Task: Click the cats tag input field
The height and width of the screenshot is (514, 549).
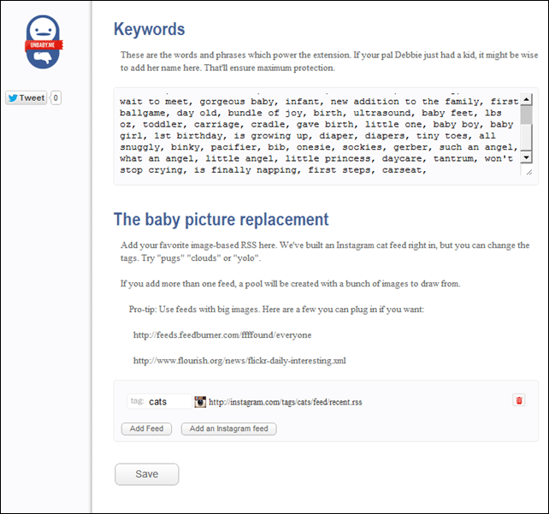Action: click(160, 402)
